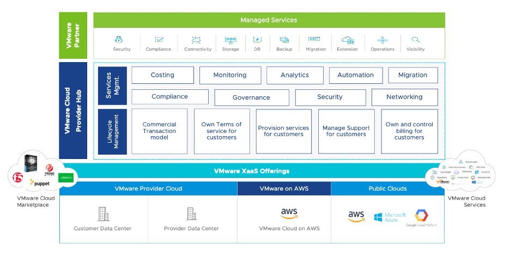Screen dimensions: 510x257
Task: Click the green Veeam logo
Action: click(x=66, y=178)
